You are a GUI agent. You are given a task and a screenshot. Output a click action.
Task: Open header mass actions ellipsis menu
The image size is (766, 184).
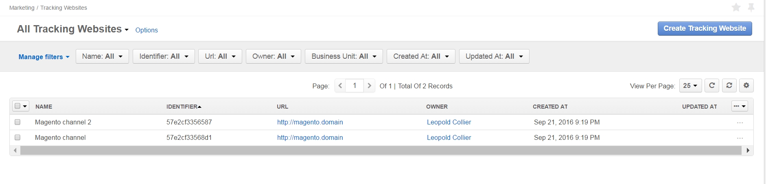740,106
